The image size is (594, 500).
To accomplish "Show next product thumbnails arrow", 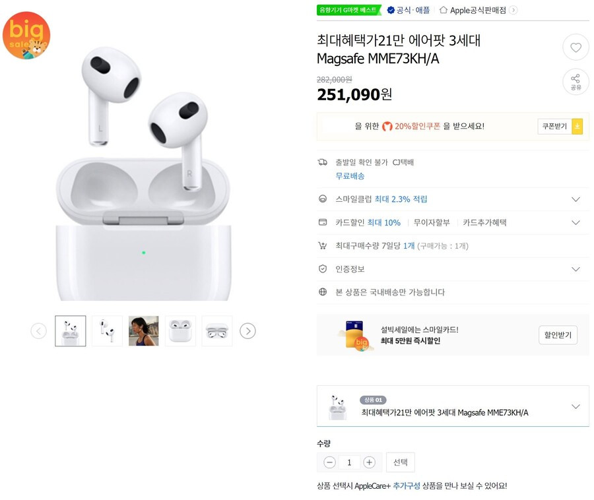I will point(247,331).
